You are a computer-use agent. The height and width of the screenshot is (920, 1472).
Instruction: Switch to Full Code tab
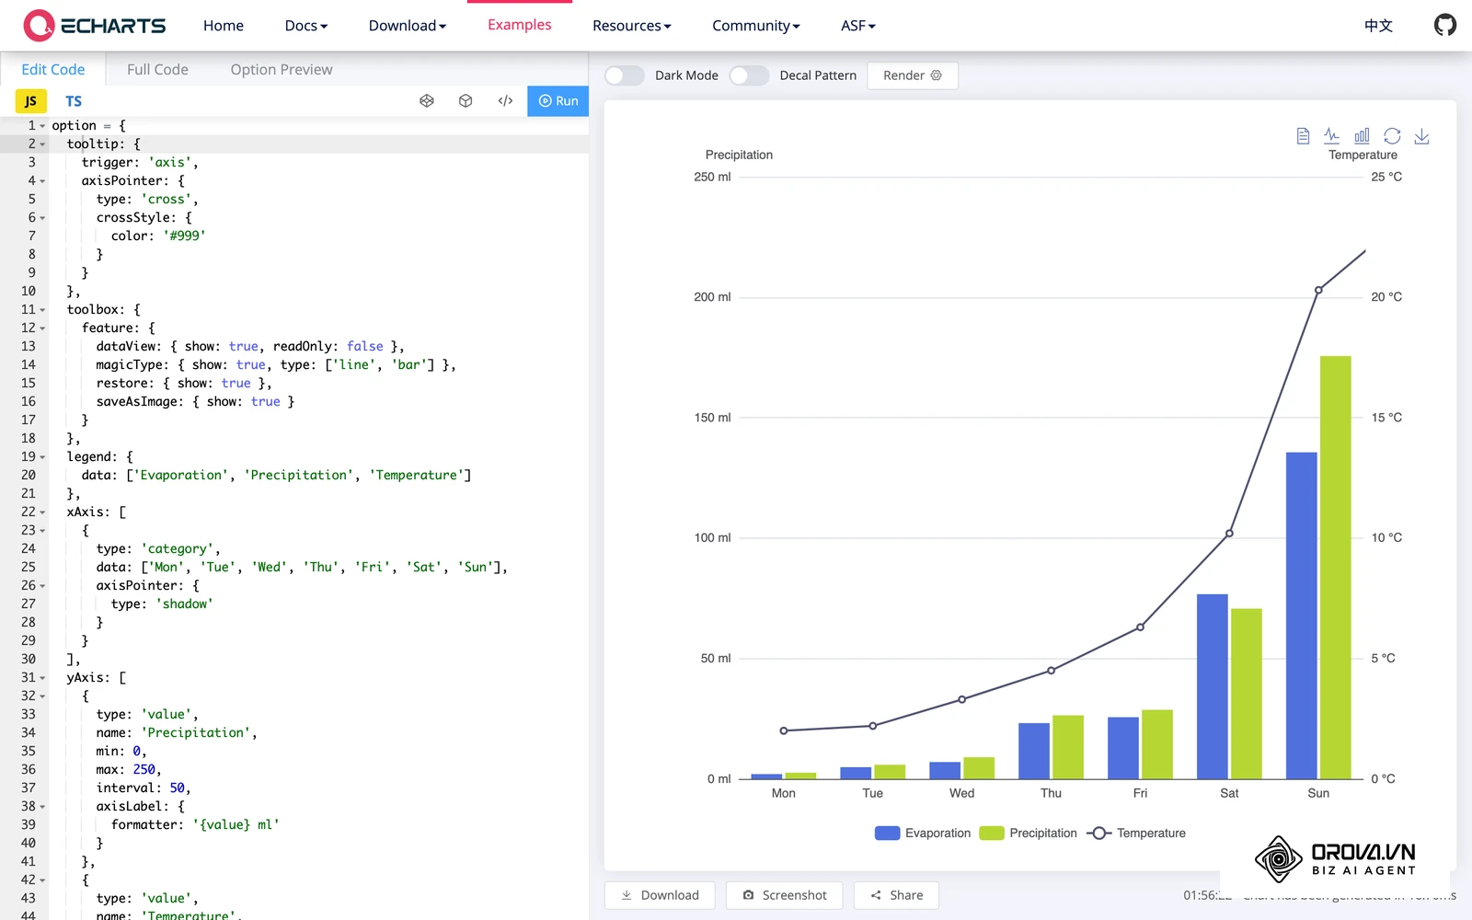click(x=157, y=69)
